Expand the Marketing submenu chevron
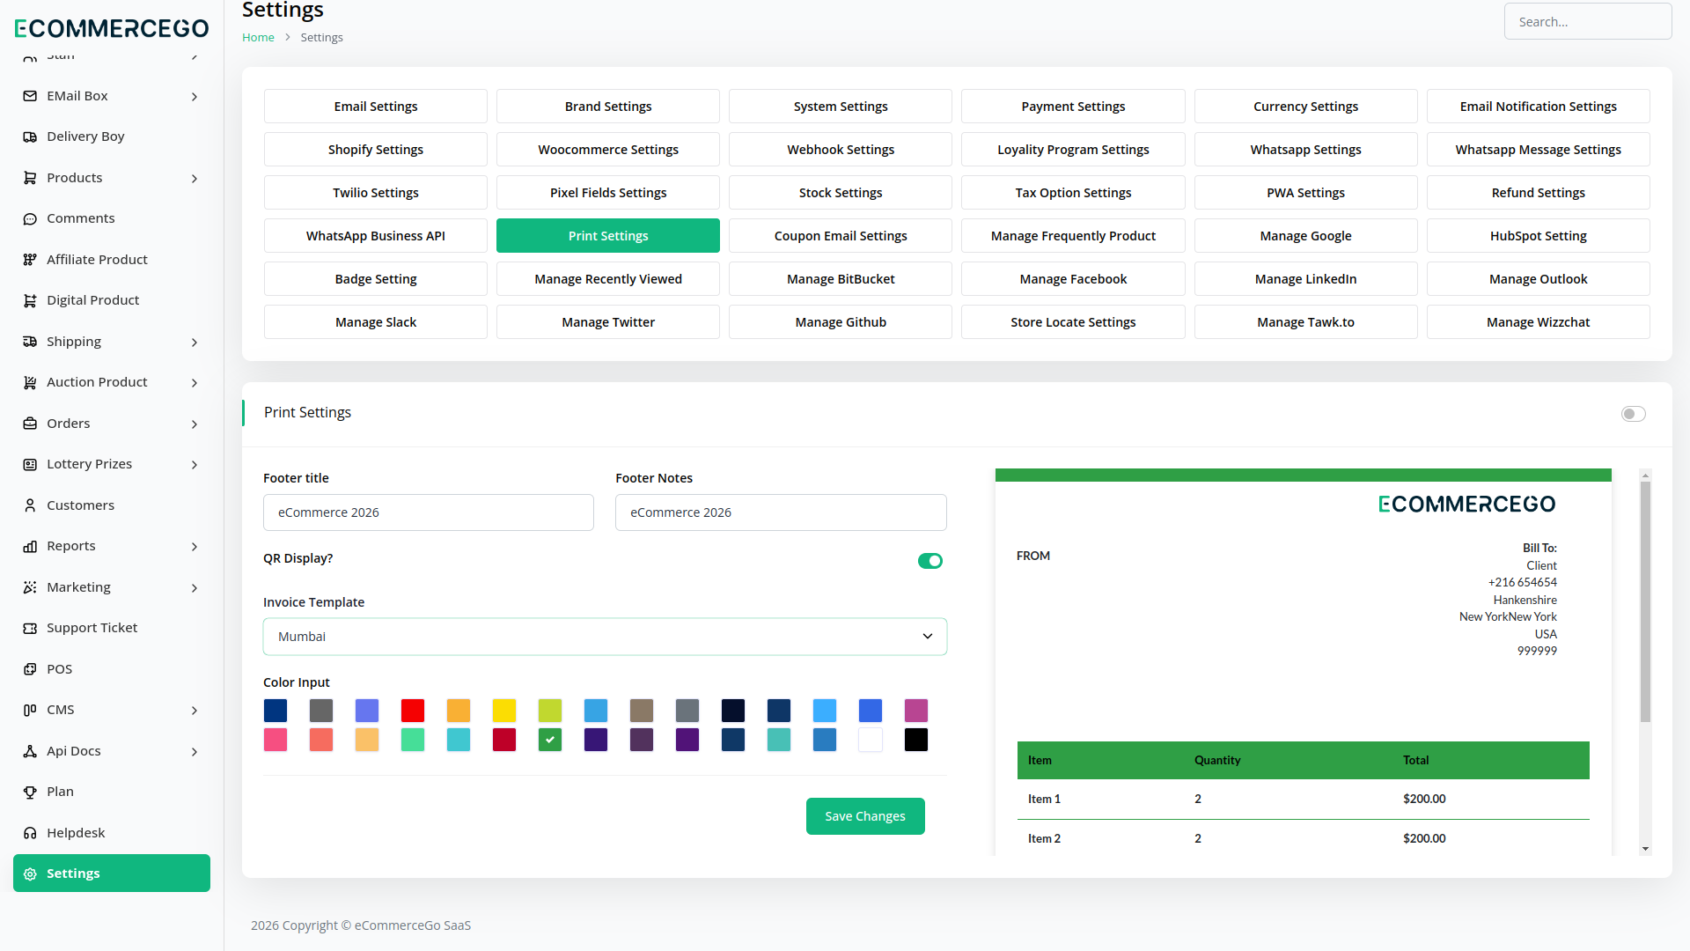This screenshot has width=1690, height=951. (195, 588)
